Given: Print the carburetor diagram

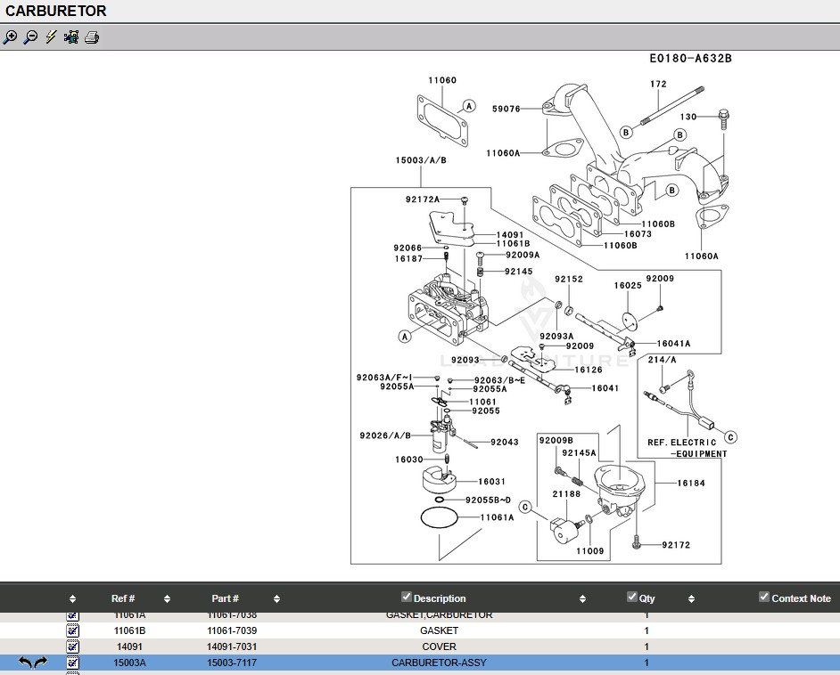Looking at the screenshot, I should [92, 37].
